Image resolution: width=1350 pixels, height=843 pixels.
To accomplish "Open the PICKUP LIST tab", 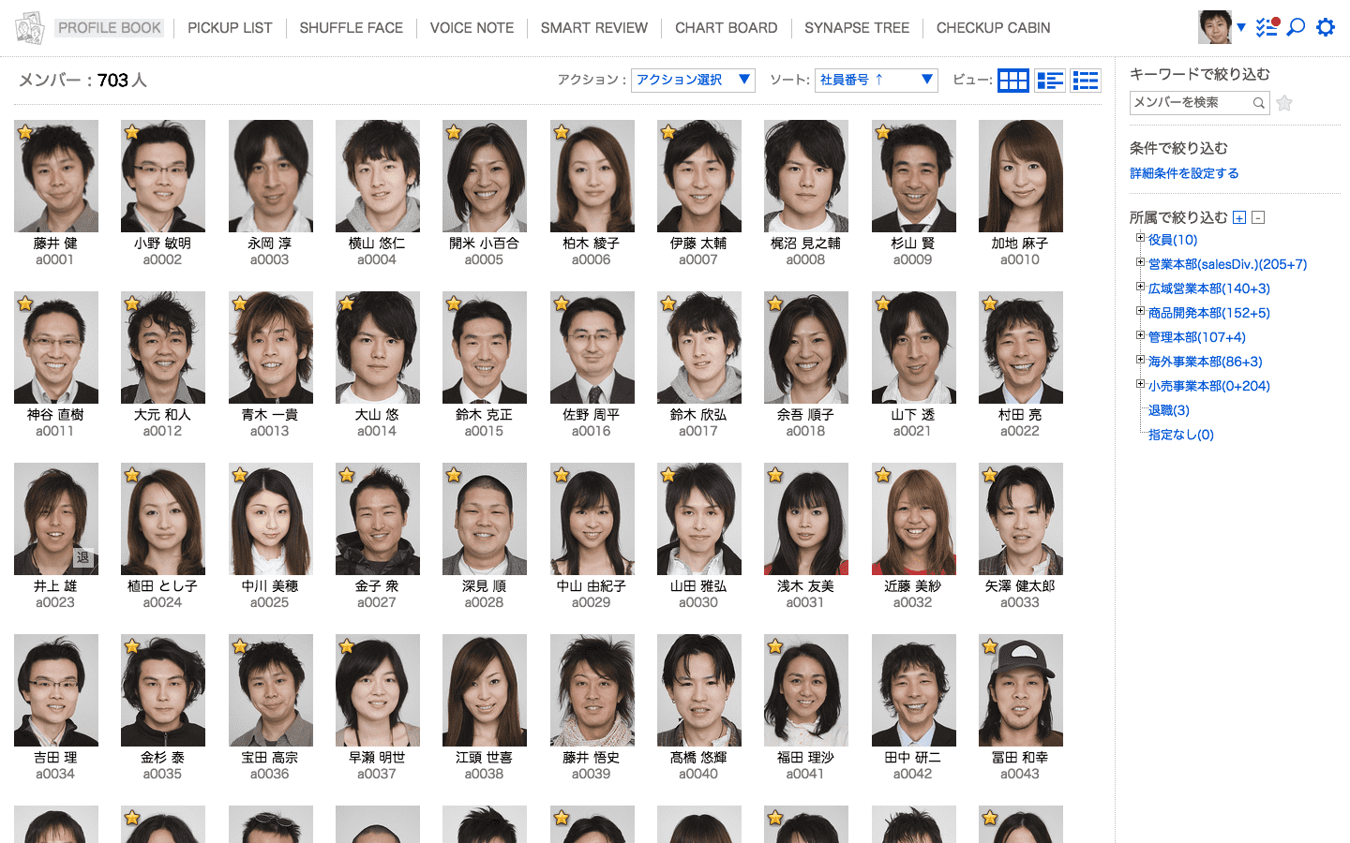I will click(x=230, y=28).
